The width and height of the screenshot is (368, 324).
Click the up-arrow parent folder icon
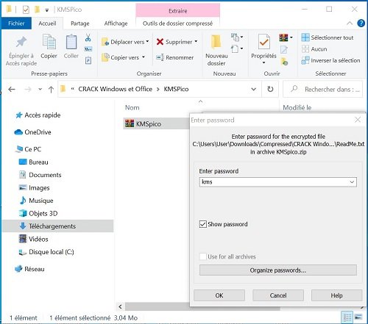pos(51,90)
